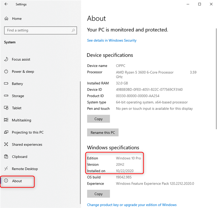The height and width of the screenshot is (208, 217).
Task: Open See details in Windows Security link
Action: click(x=112, y=41)
